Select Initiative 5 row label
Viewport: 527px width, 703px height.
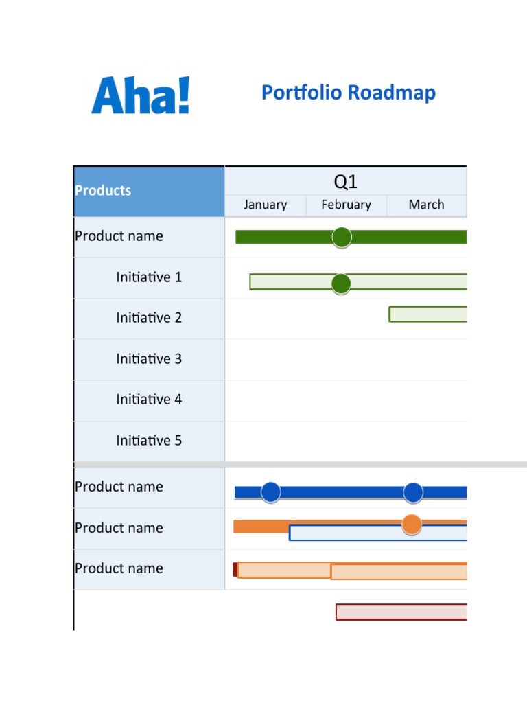(149, 440)
